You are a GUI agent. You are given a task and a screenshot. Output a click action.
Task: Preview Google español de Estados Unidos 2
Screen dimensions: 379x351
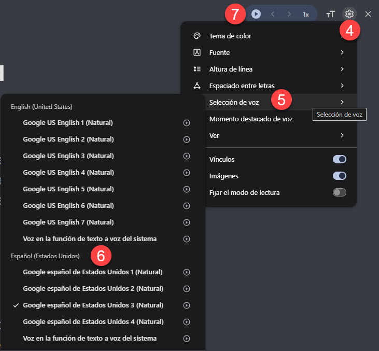[186, 289]
